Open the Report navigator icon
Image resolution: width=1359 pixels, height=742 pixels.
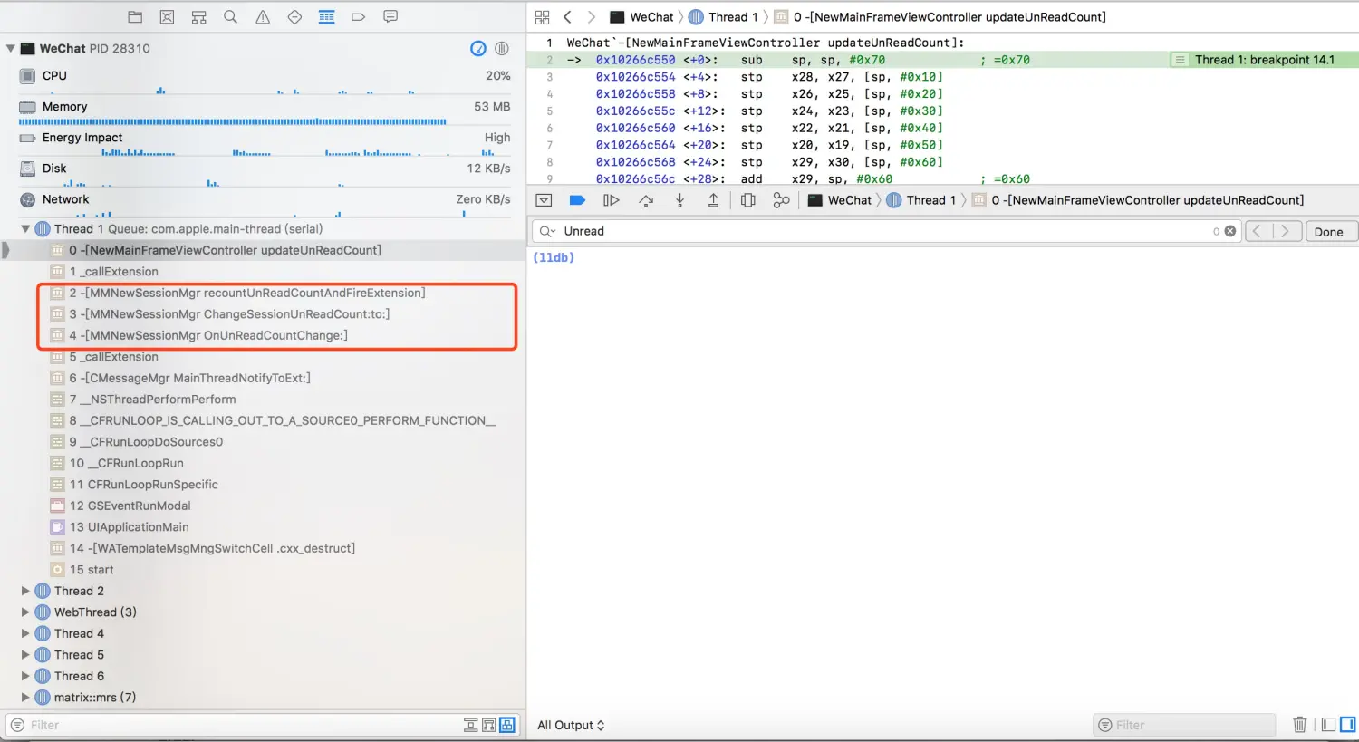point(390,16)
